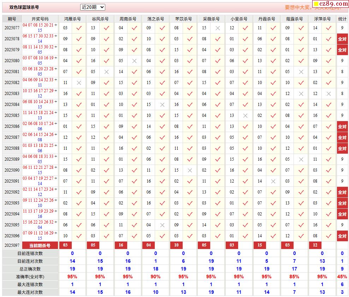Click the X mark for 采薇杀号 in row 2025077
349x297 pixels.
click(x=218, y=28)
